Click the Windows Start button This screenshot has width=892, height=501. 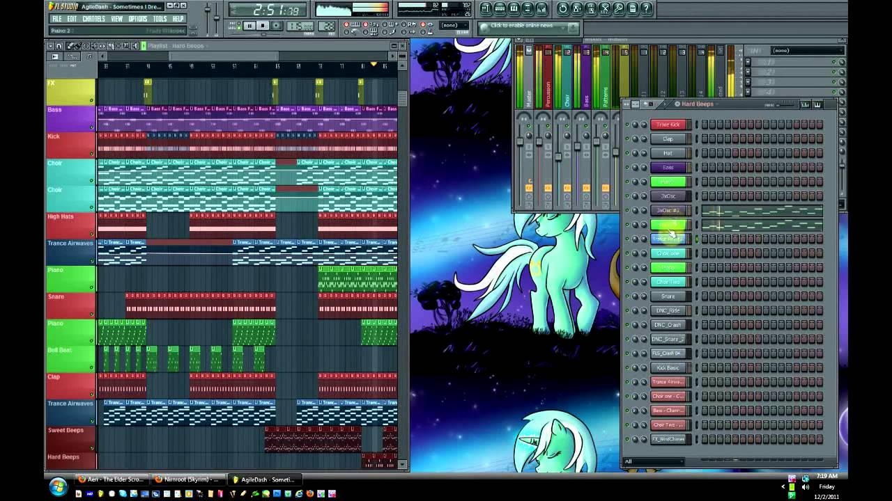58,486
